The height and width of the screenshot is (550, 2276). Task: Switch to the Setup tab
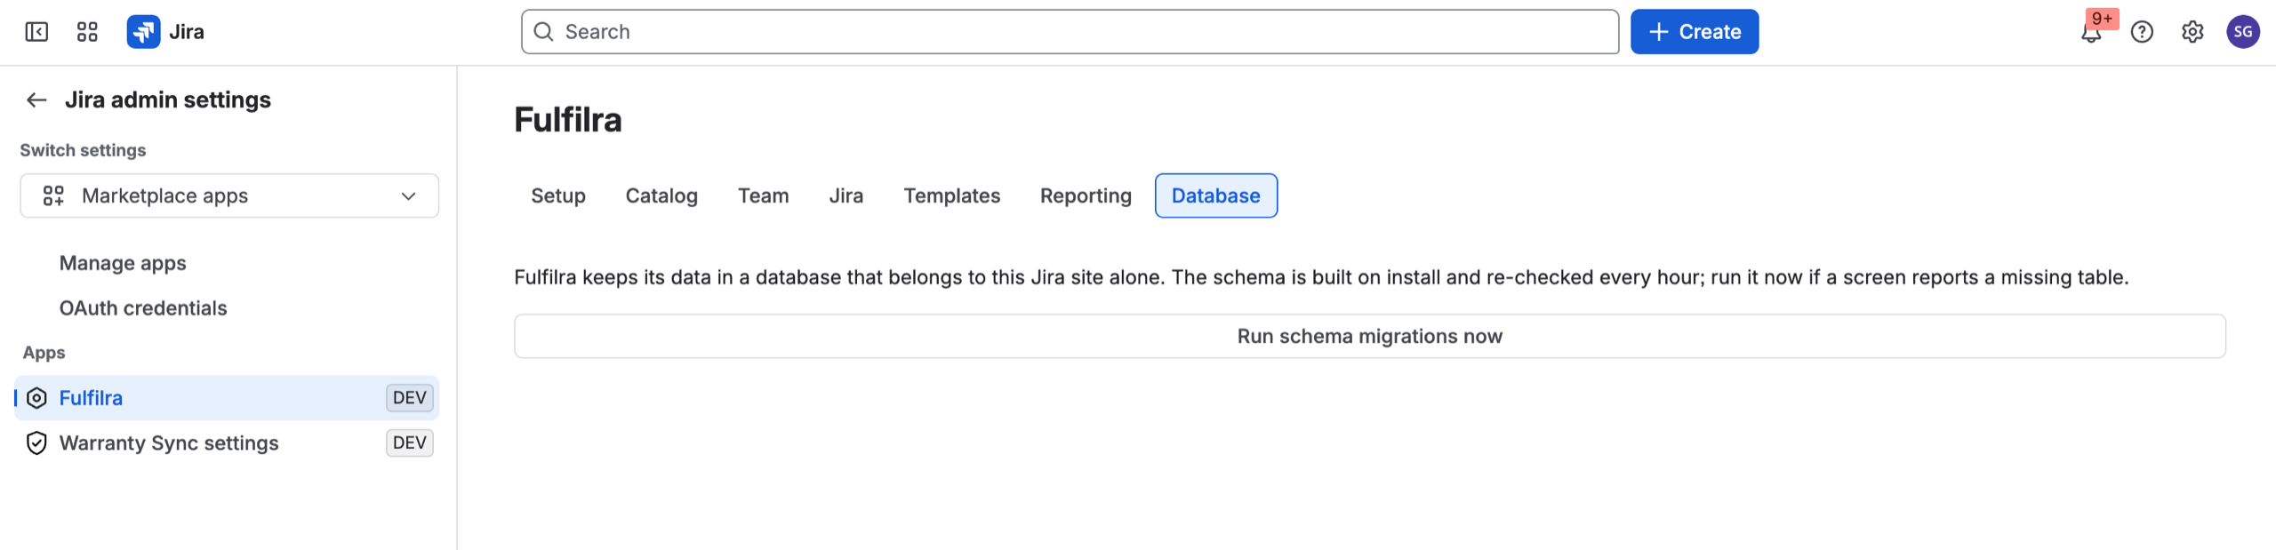tap(558, 196)
